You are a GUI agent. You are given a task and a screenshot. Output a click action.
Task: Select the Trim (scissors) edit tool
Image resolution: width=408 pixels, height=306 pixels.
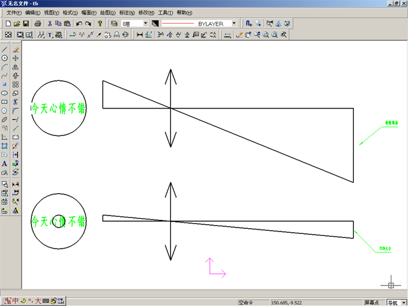point(15,102)
